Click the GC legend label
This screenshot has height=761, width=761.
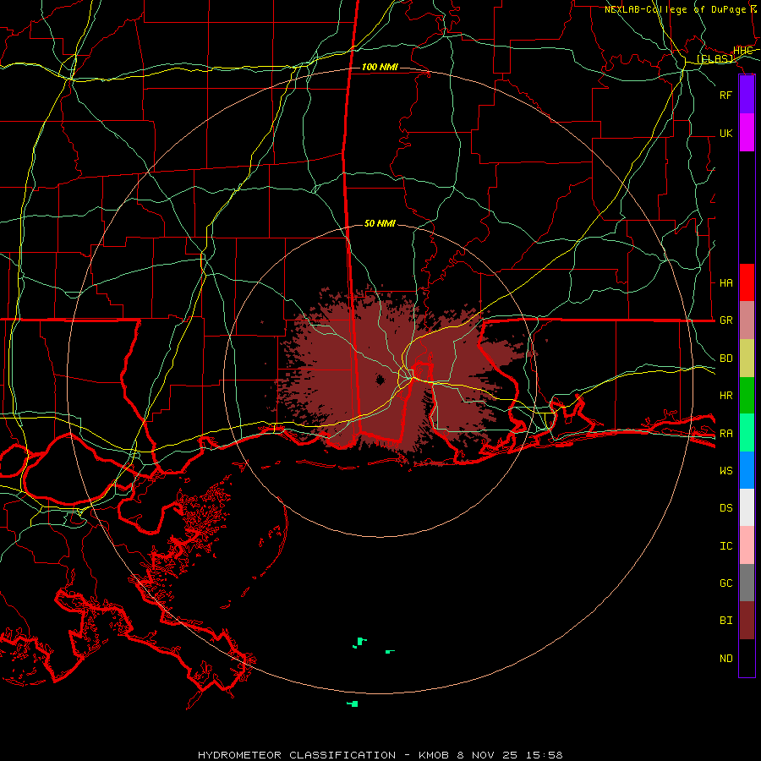pos(725,583)
